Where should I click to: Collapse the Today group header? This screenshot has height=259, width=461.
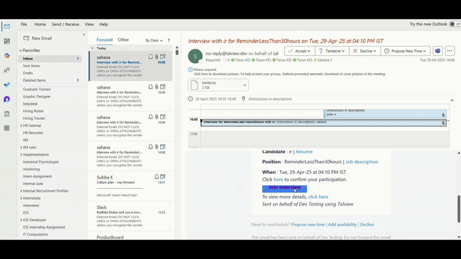tap(93, 48)
